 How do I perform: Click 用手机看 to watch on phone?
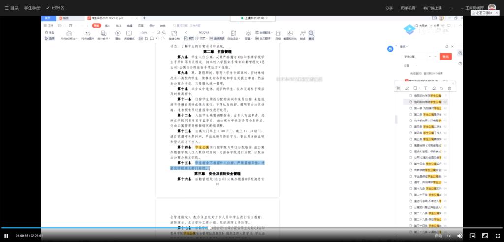pyautogui.click(x=408, y=8)
